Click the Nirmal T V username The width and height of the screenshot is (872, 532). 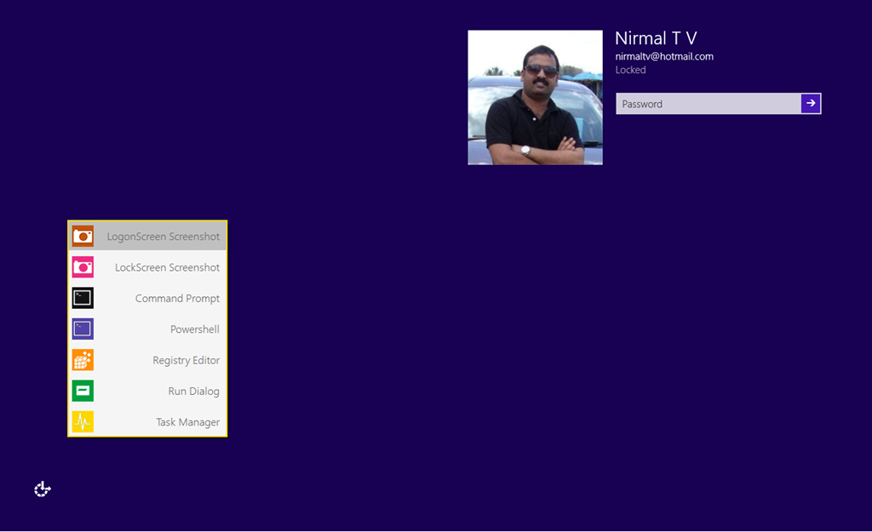656,38
